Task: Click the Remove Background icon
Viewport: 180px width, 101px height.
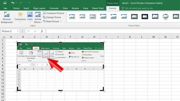Action: [7, 14]
